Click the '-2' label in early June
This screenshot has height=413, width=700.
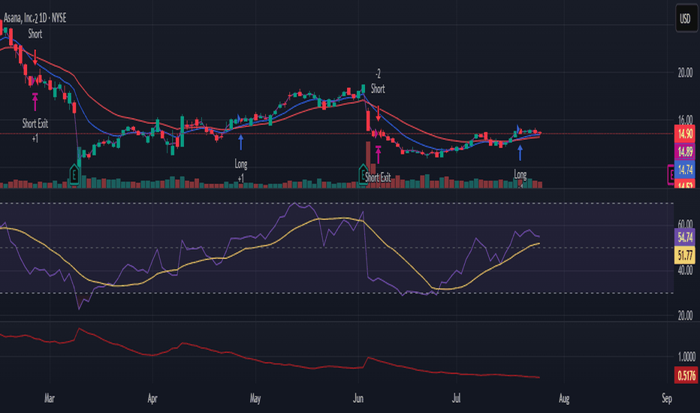pos(378,74)
